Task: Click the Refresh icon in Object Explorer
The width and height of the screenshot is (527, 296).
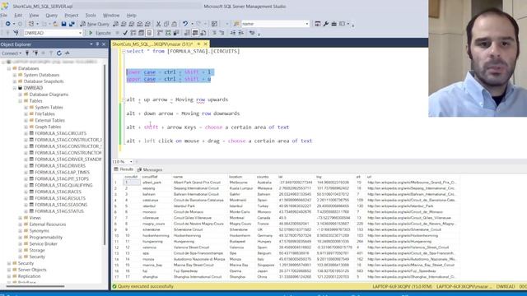Action: pyautogui.click(x=59, y=53)
